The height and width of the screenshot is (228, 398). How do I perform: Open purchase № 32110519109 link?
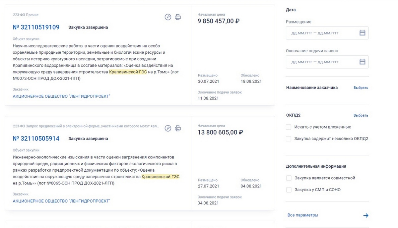(x=36, y=27)
